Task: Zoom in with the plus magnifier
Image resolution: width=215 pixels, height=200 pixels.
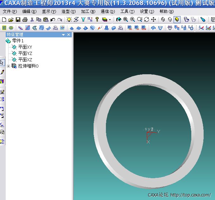Action: pos(132,20)
